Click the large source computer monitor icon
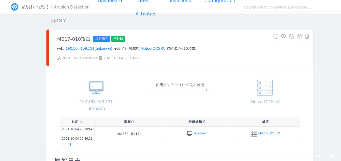341x161 pixels. [x=96, y=88]
